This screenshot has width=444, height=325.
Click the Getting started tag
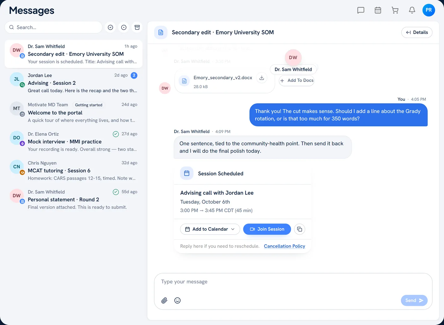(x=89, y=105)
